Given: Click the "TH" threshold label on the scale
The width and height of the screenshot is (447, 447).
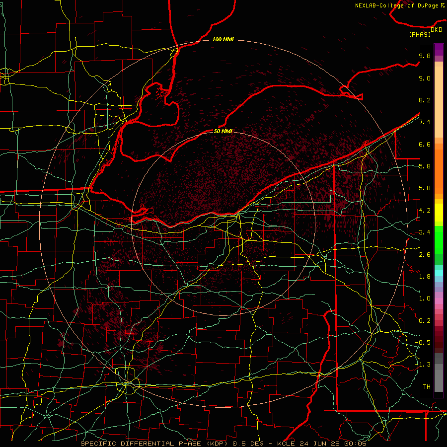Looking at the screenshot, I should 427,387.
